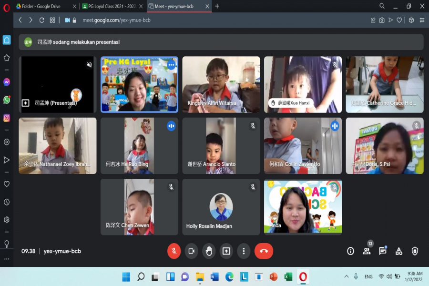The height and width of the screenshot is (286, 429).
Task: Open Messenger in the Opera sidebar
Action: click(x=7, y=82)
